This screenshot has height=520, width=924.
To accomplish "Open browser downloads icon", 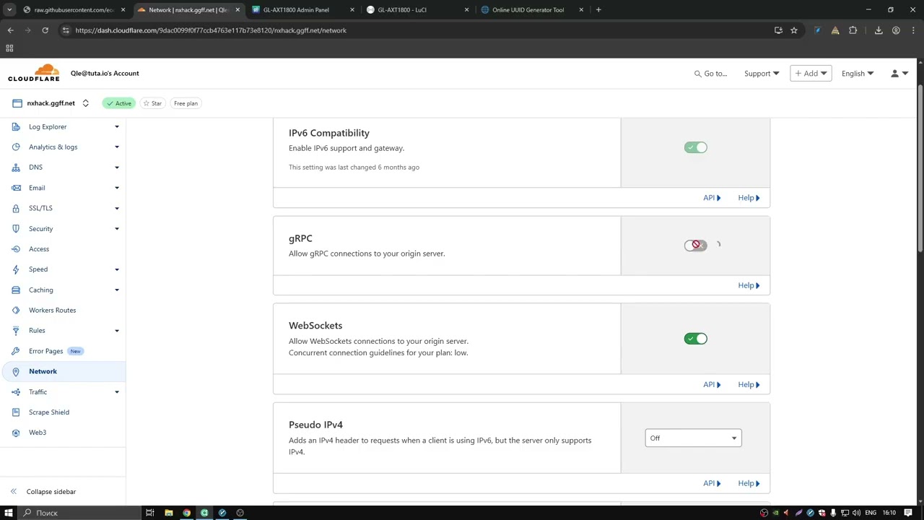I will click(879, 30).
